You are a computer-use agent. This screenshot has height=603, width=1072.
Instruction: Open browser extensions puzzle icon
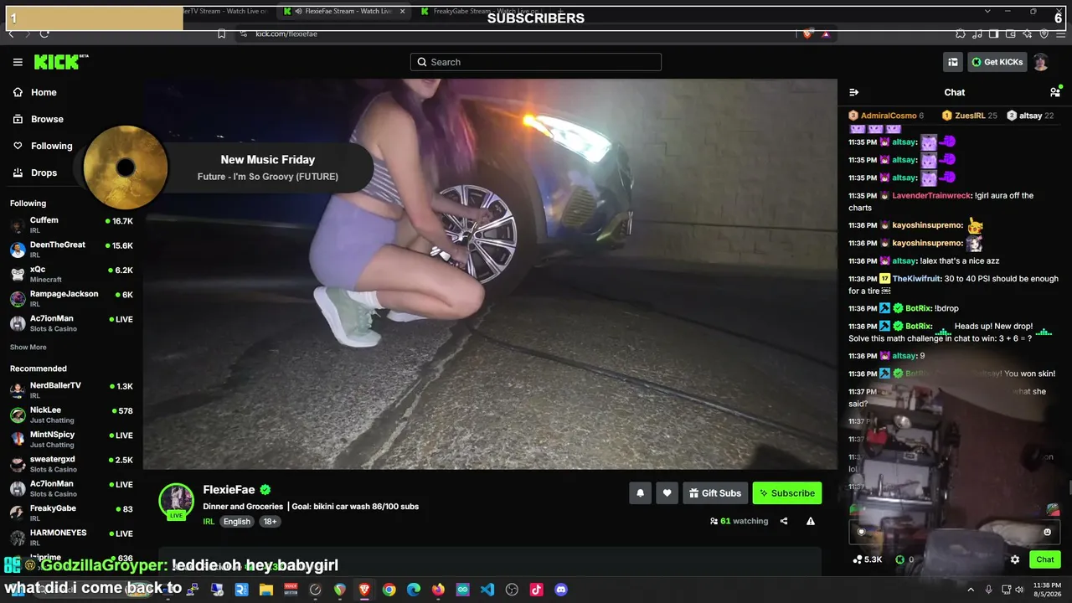pos(961,33)
